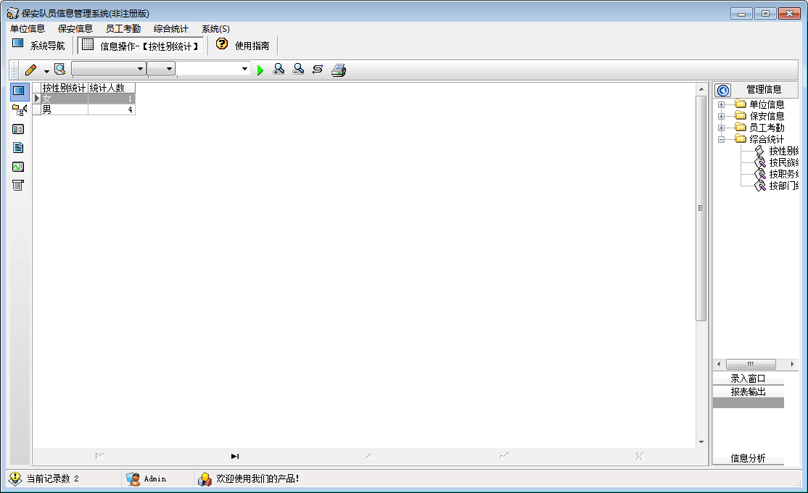Click the printer icon in toolbar

(339, 70)
